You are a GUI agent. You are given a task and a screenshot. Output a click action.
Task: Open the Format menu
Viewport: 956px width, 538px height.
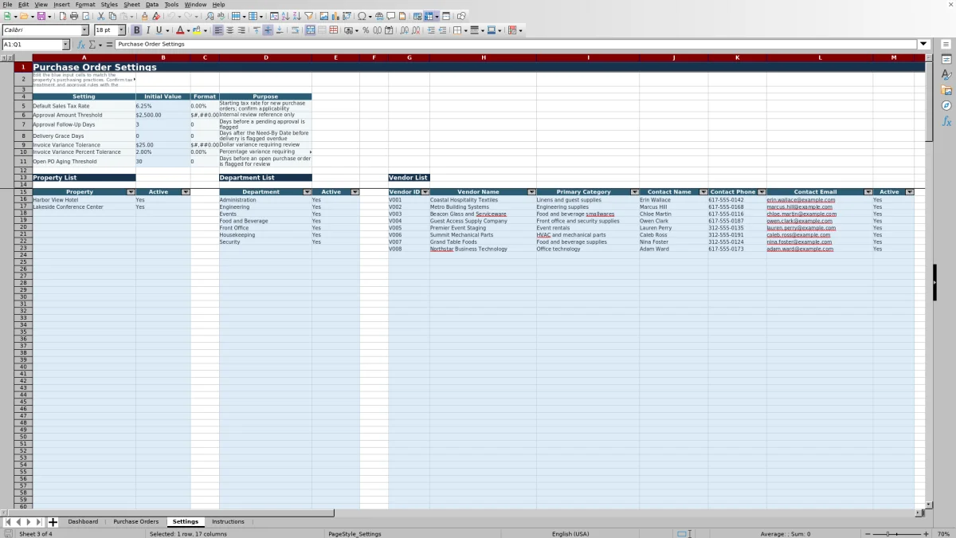[85, 5]
